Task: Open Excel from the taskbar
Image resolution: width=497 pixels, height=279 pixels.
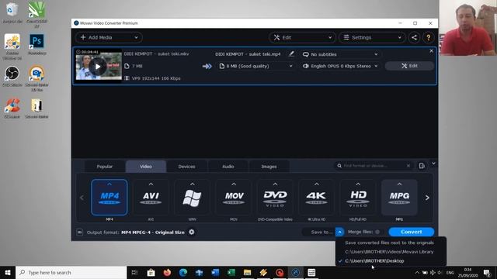Action: click(x=231, y=272)
